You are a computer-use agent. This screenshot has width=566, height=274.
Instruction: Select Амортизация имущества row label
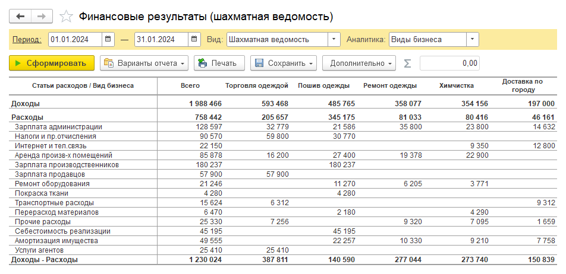[56, 241]
